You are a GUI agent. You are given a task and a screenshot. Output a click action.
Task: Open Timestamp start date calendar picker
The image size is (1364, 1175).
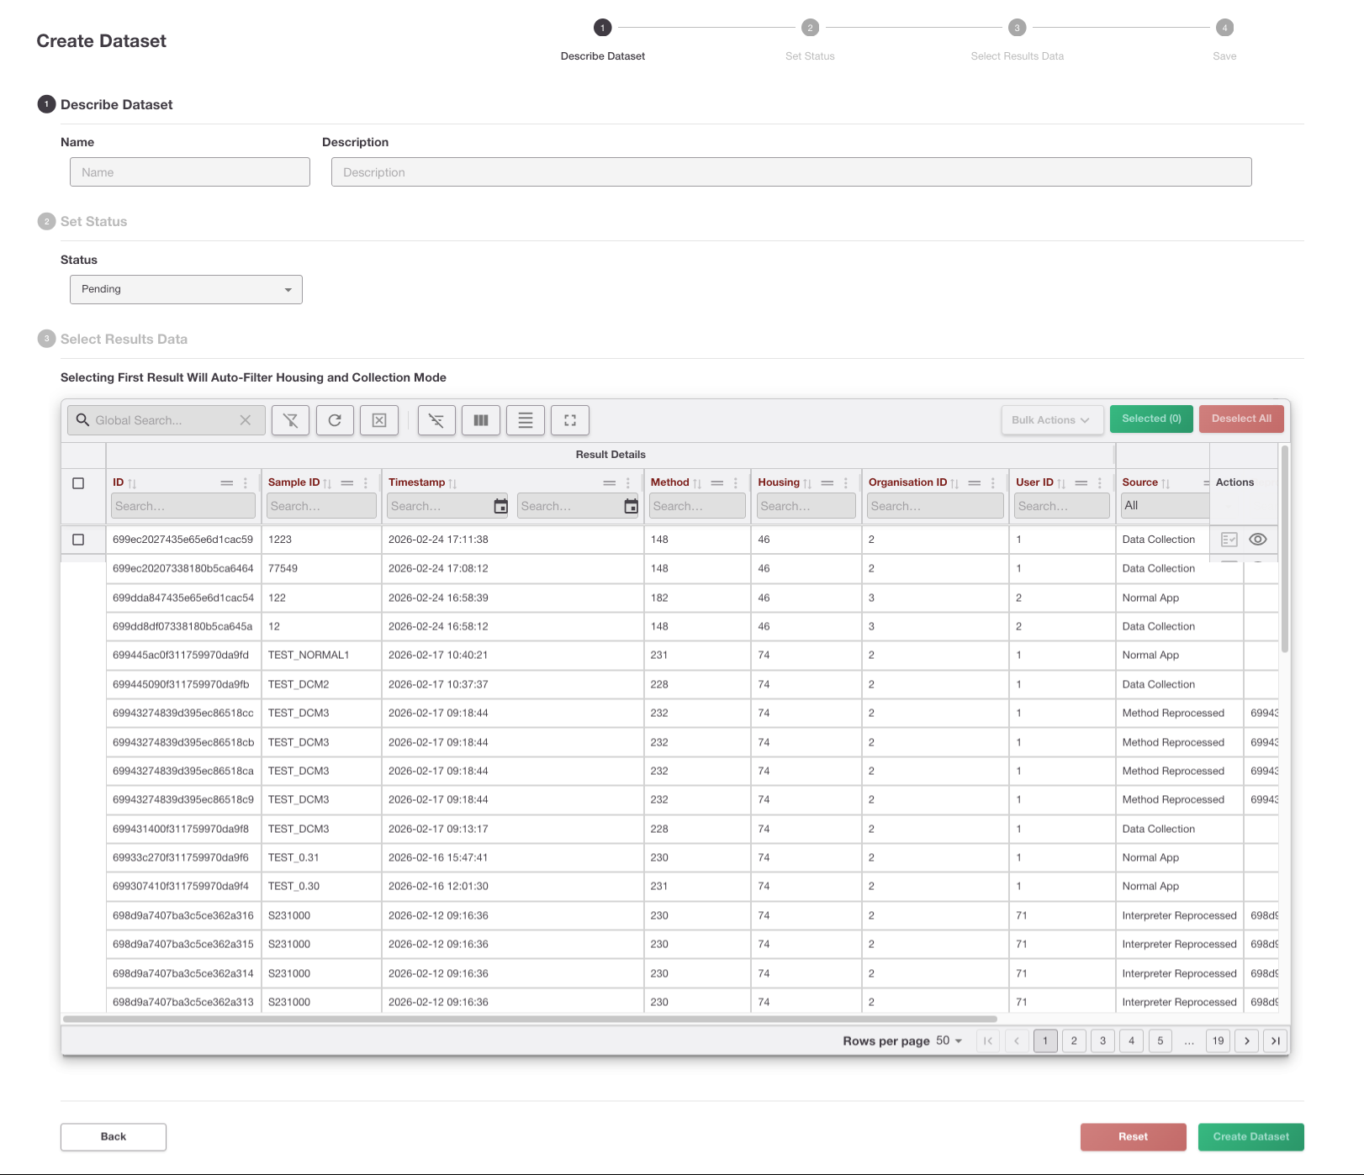[500, 506]
